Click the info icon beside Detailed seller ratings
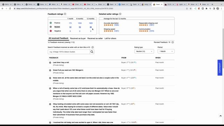This screenshot has width=224, height=126. 120,14
